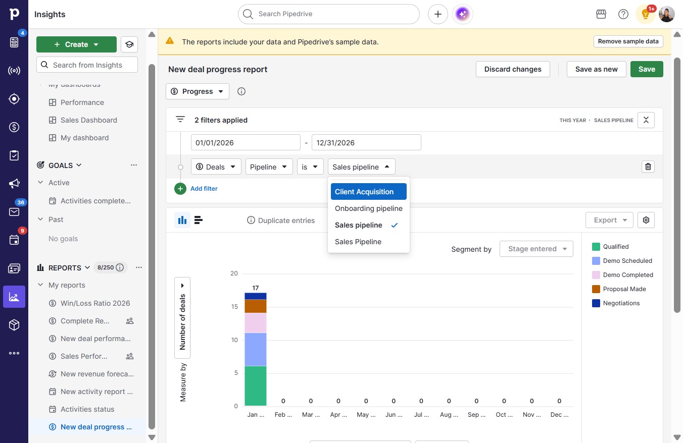Open the Mail inbox icon with 36 badge
Image resolution: width=683 pixels, height=443 pixels.
(14, 212)
